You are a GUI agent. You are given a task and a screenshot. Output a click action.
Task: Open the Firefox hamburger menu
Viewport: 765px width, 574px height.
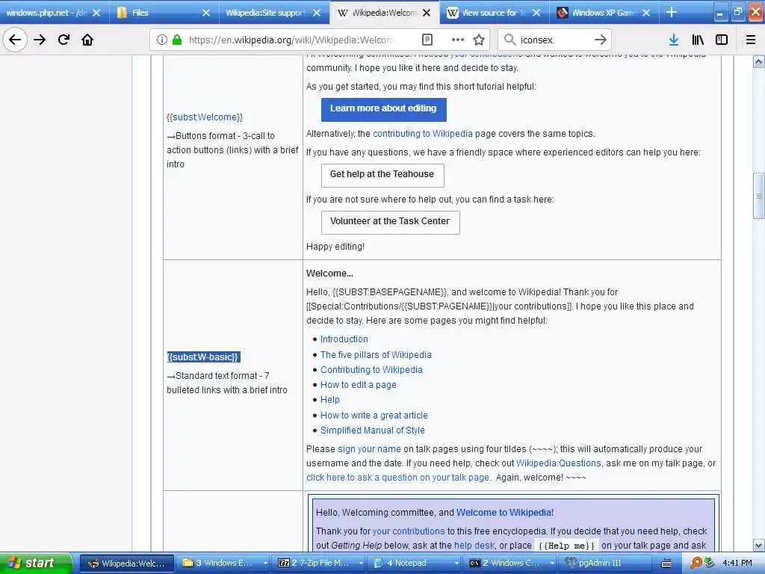pyautogui.click(x=750, y=40)
